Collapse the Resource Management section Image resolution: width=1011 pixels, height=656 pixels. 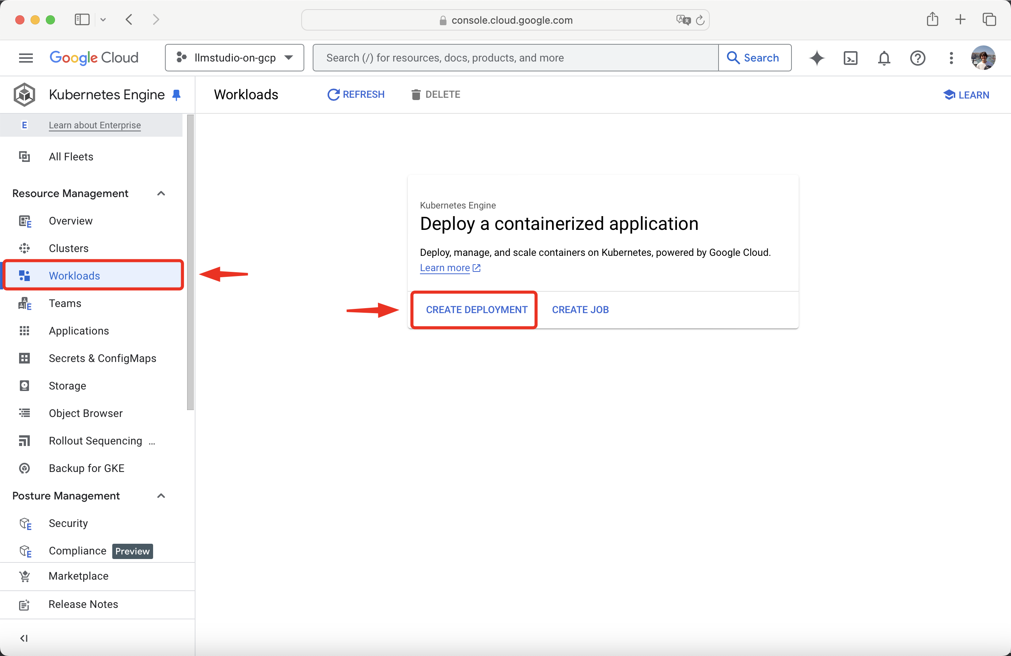[161, 193]
